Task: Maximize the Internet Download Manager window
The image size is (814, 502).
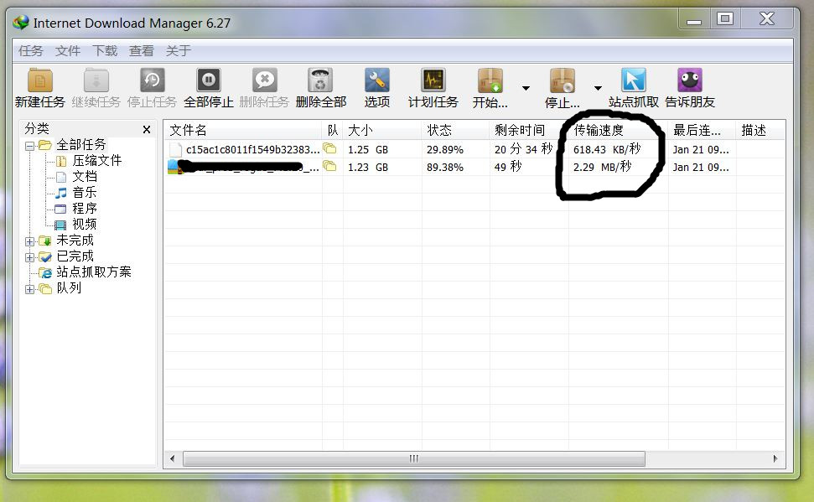Action: (x=725, y=19)
